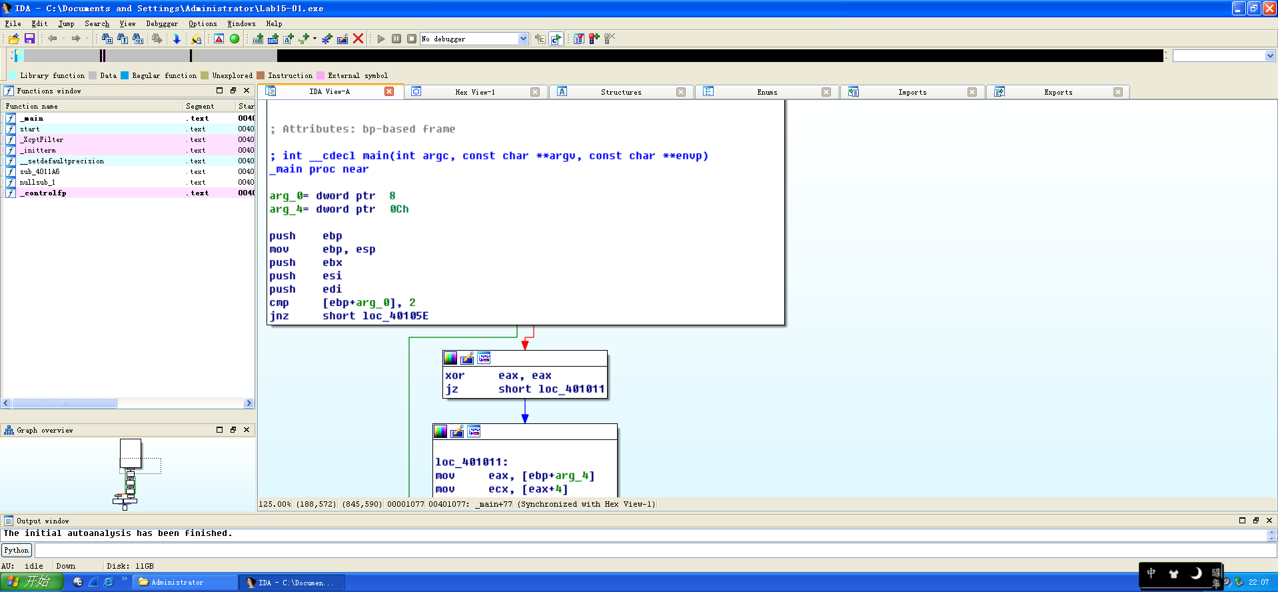The height and width of the screenshot is (592, 1278).
Task: Open the Help menu
Action: (274, 23)
